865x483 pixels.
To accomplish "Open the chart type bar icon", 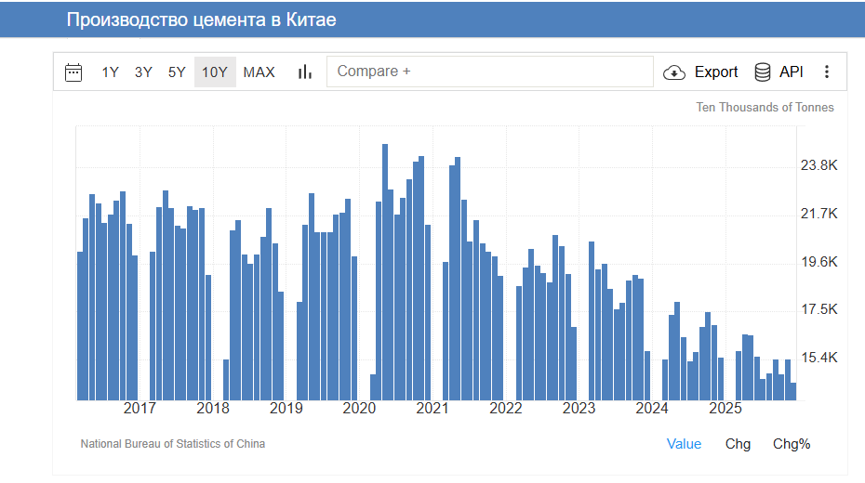I will pos(304,72).
